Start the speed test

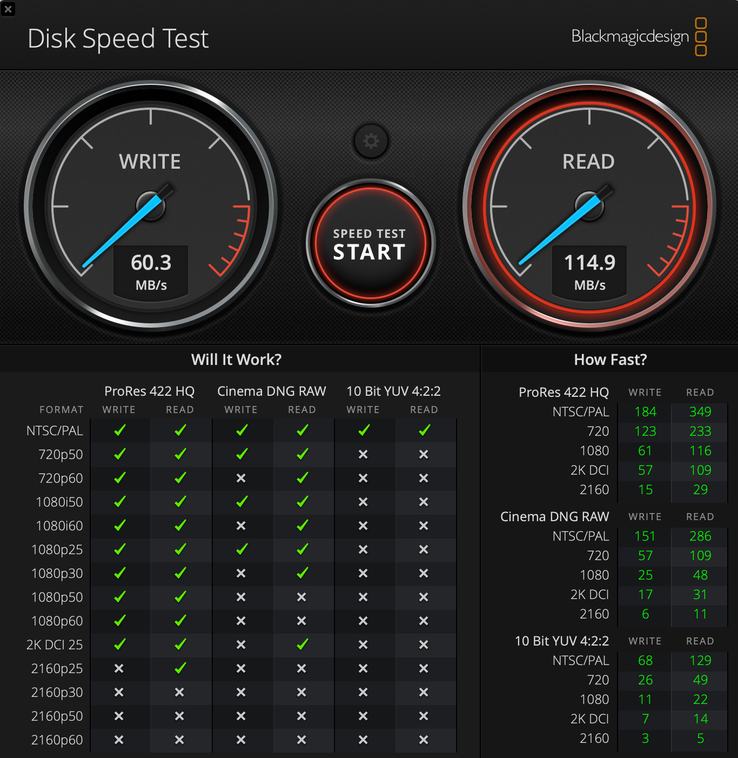click(370, 243)
